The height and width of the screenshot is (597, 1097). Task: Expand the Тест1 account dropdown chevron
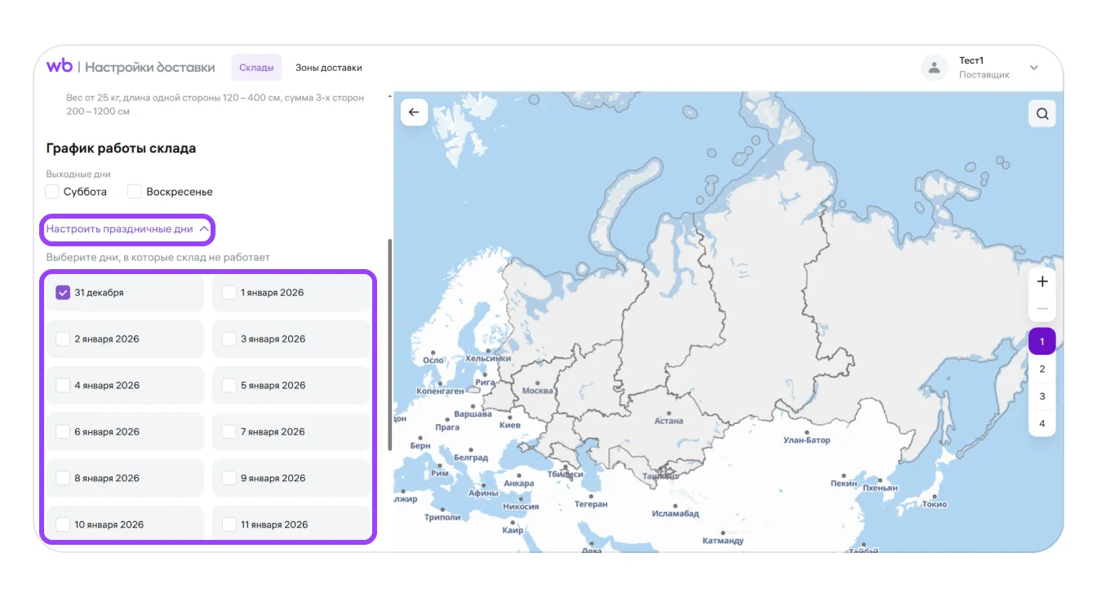[1034, 68]
